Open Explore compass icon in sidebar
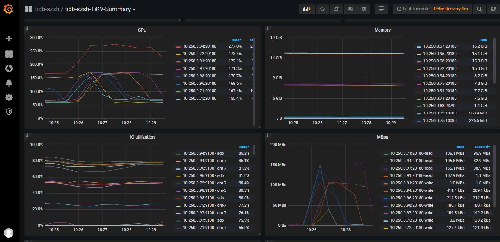 point(9,68)
